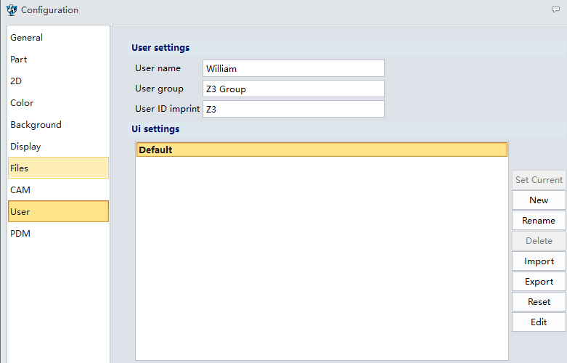Go to Background settings category
The height and width of the screenshot is (363, 567).
(58, 124)
